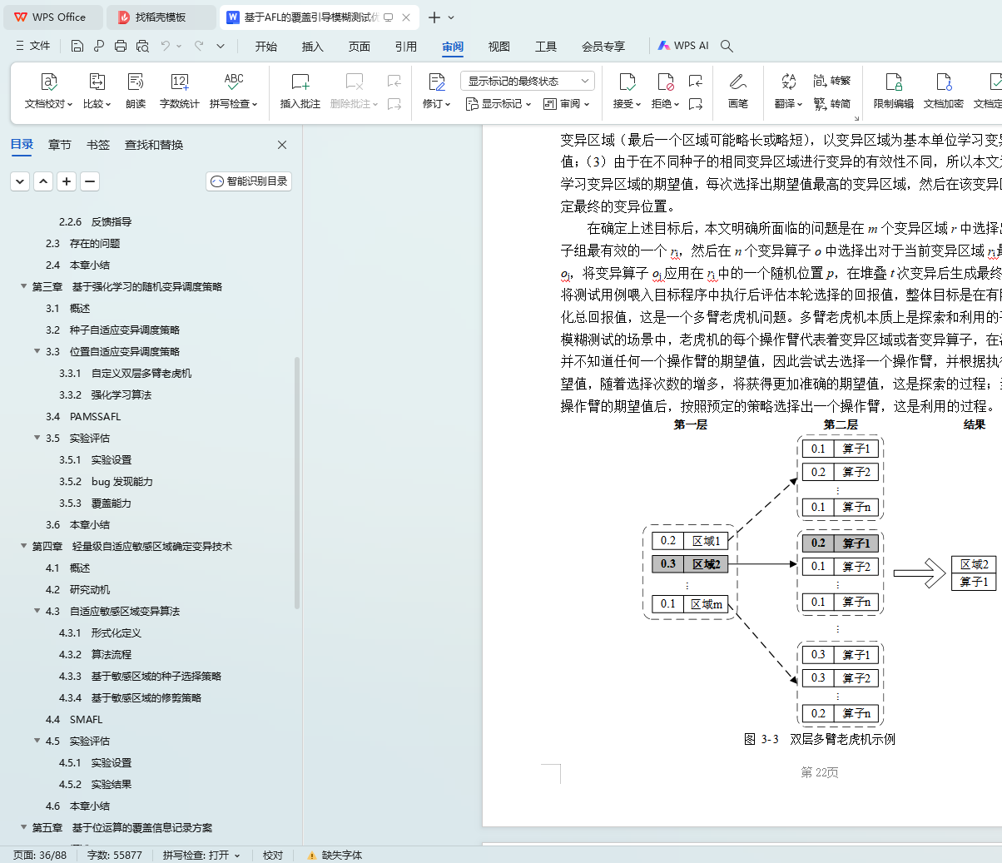Collapse 3.5 实验评估 section
Viewport: 1002px width, 863px height.
[x=37, y=438]
